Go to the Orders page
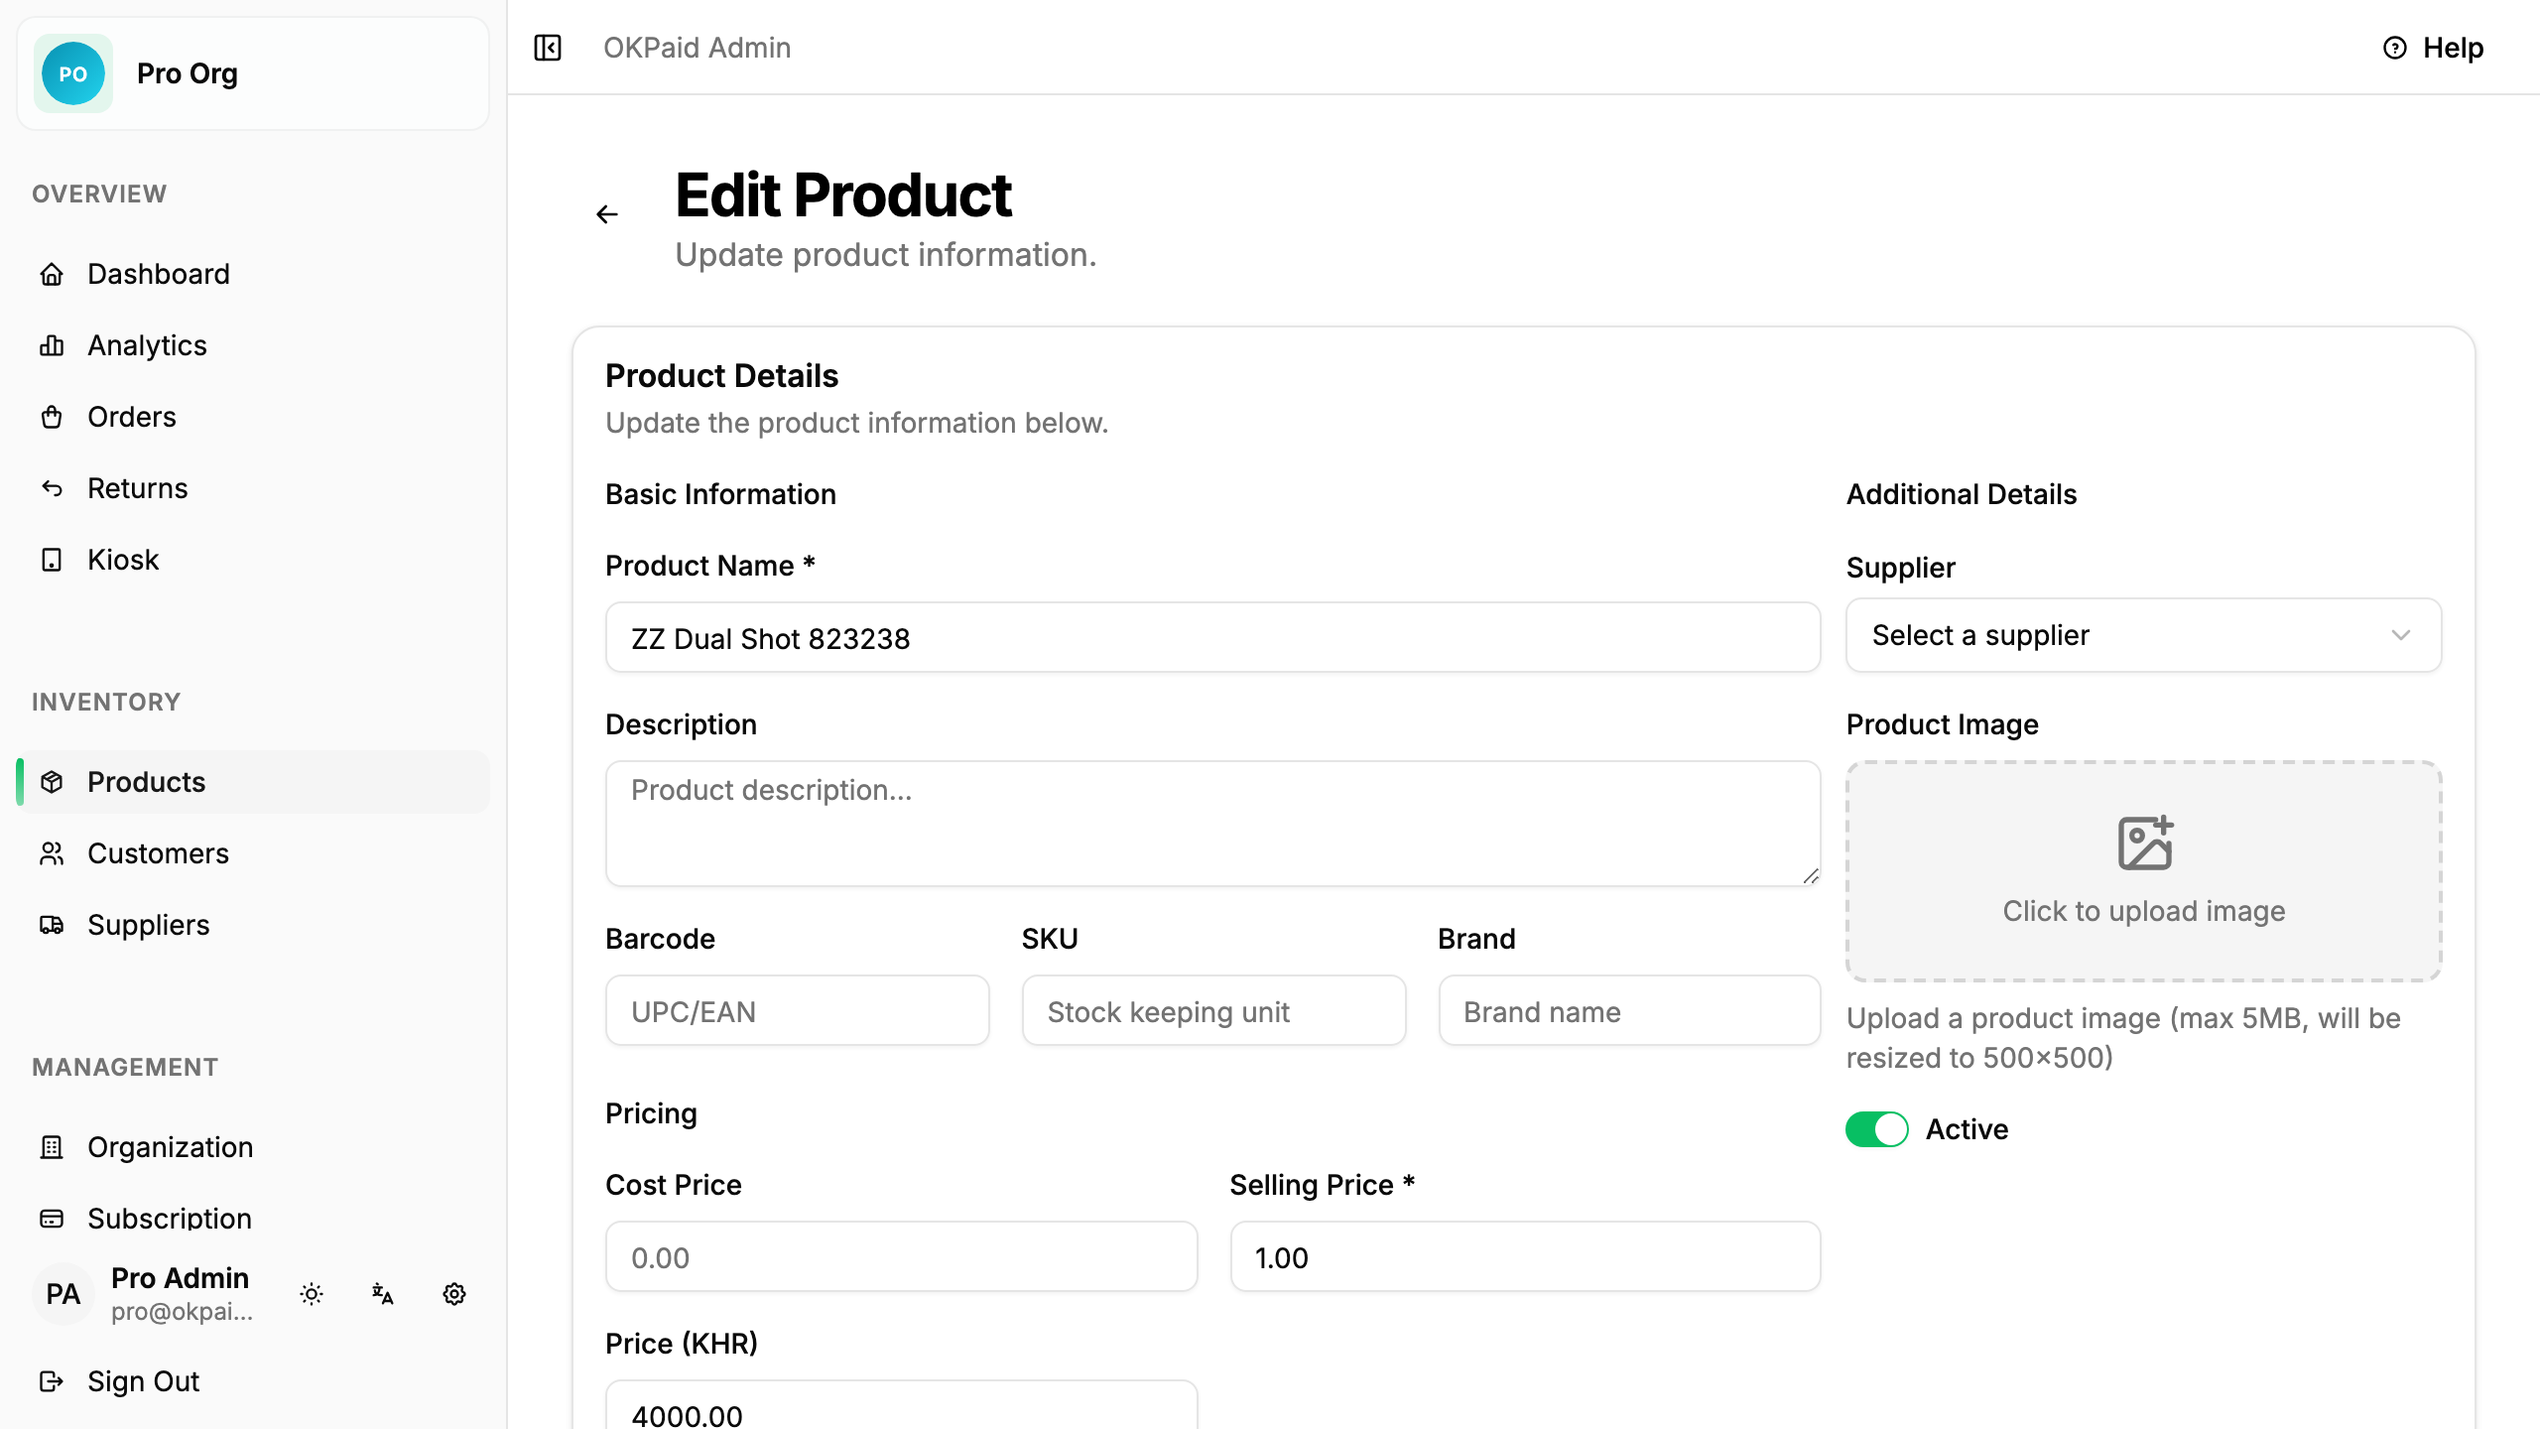This screenshot has width=2540, height=1429. 253,417
